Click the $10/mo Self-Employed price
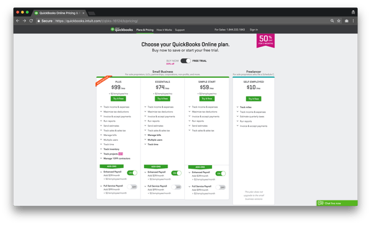The width and height of the screenshot is (371, 225). [254, 87]
